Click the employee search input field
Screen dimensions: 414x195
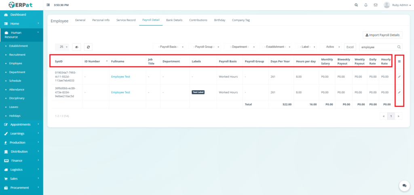tap(378, 47)
